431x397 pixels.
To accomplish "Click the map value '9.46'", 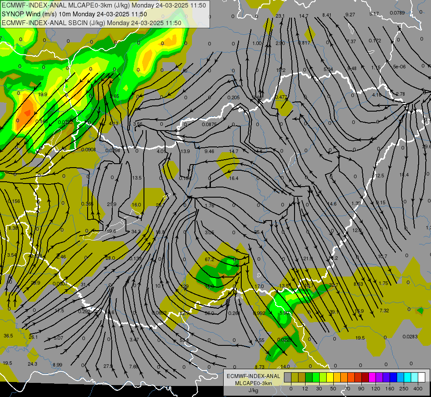I will point(210,151).
